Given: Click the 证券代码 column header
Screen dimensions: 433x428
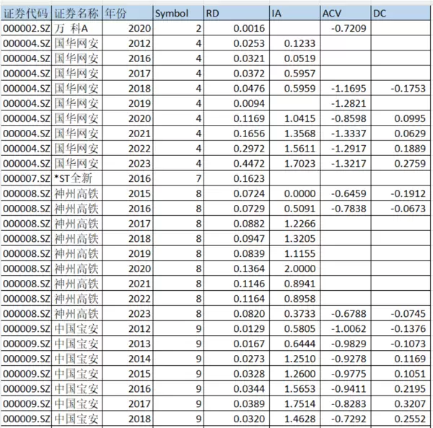Looking at the screenshot, I should pyautogui.click(x=27, y=13).
